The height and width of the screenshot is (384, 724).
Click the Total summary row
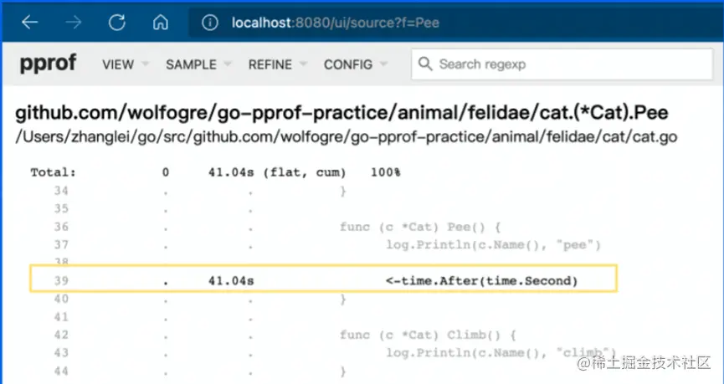click(215, 172)
